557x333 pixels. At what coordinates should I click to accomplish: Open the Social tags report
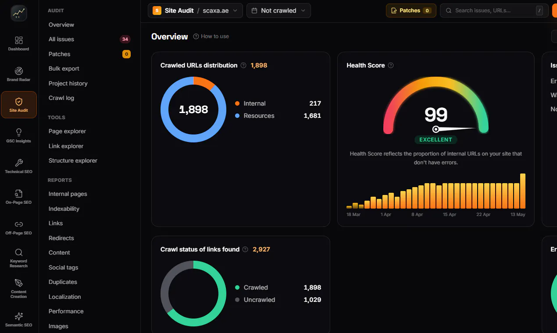coord(63,267)
